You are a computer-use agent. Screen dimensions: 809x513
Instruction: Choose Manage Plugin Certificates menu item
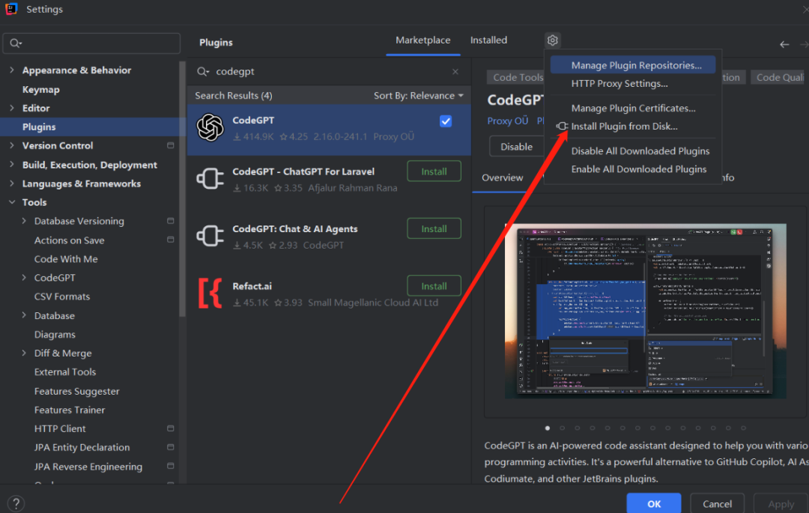tap(632, 109)
